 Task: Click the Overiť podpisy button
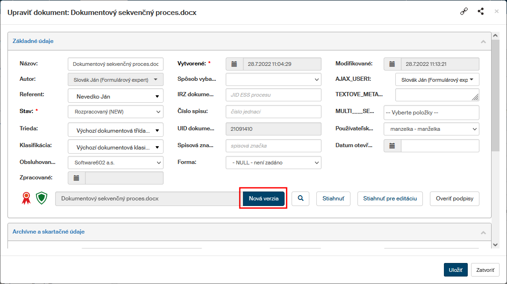tap(454, 199)
